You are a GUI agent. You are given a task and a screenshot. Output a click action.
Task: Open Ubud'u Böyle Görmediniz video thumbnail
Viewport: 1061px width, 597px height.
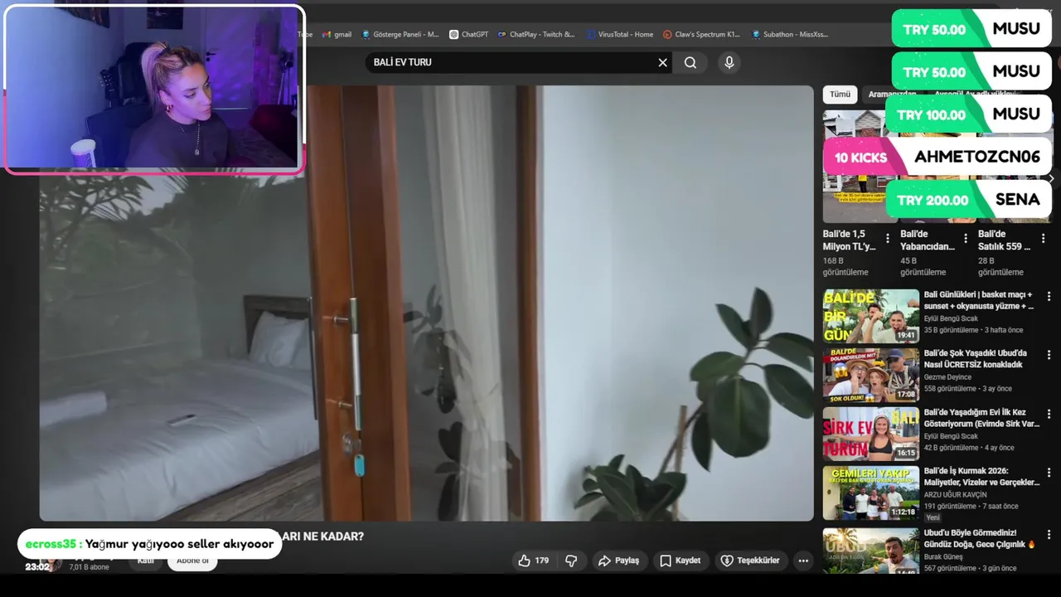(x=870, y=550)
